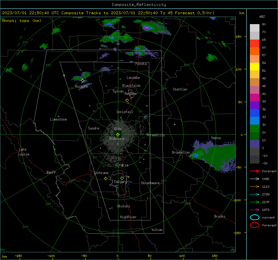Click the Sylvan map label
Image resolution: width=278 pixels, height=260 pixels.
click(x=118, y=91)
